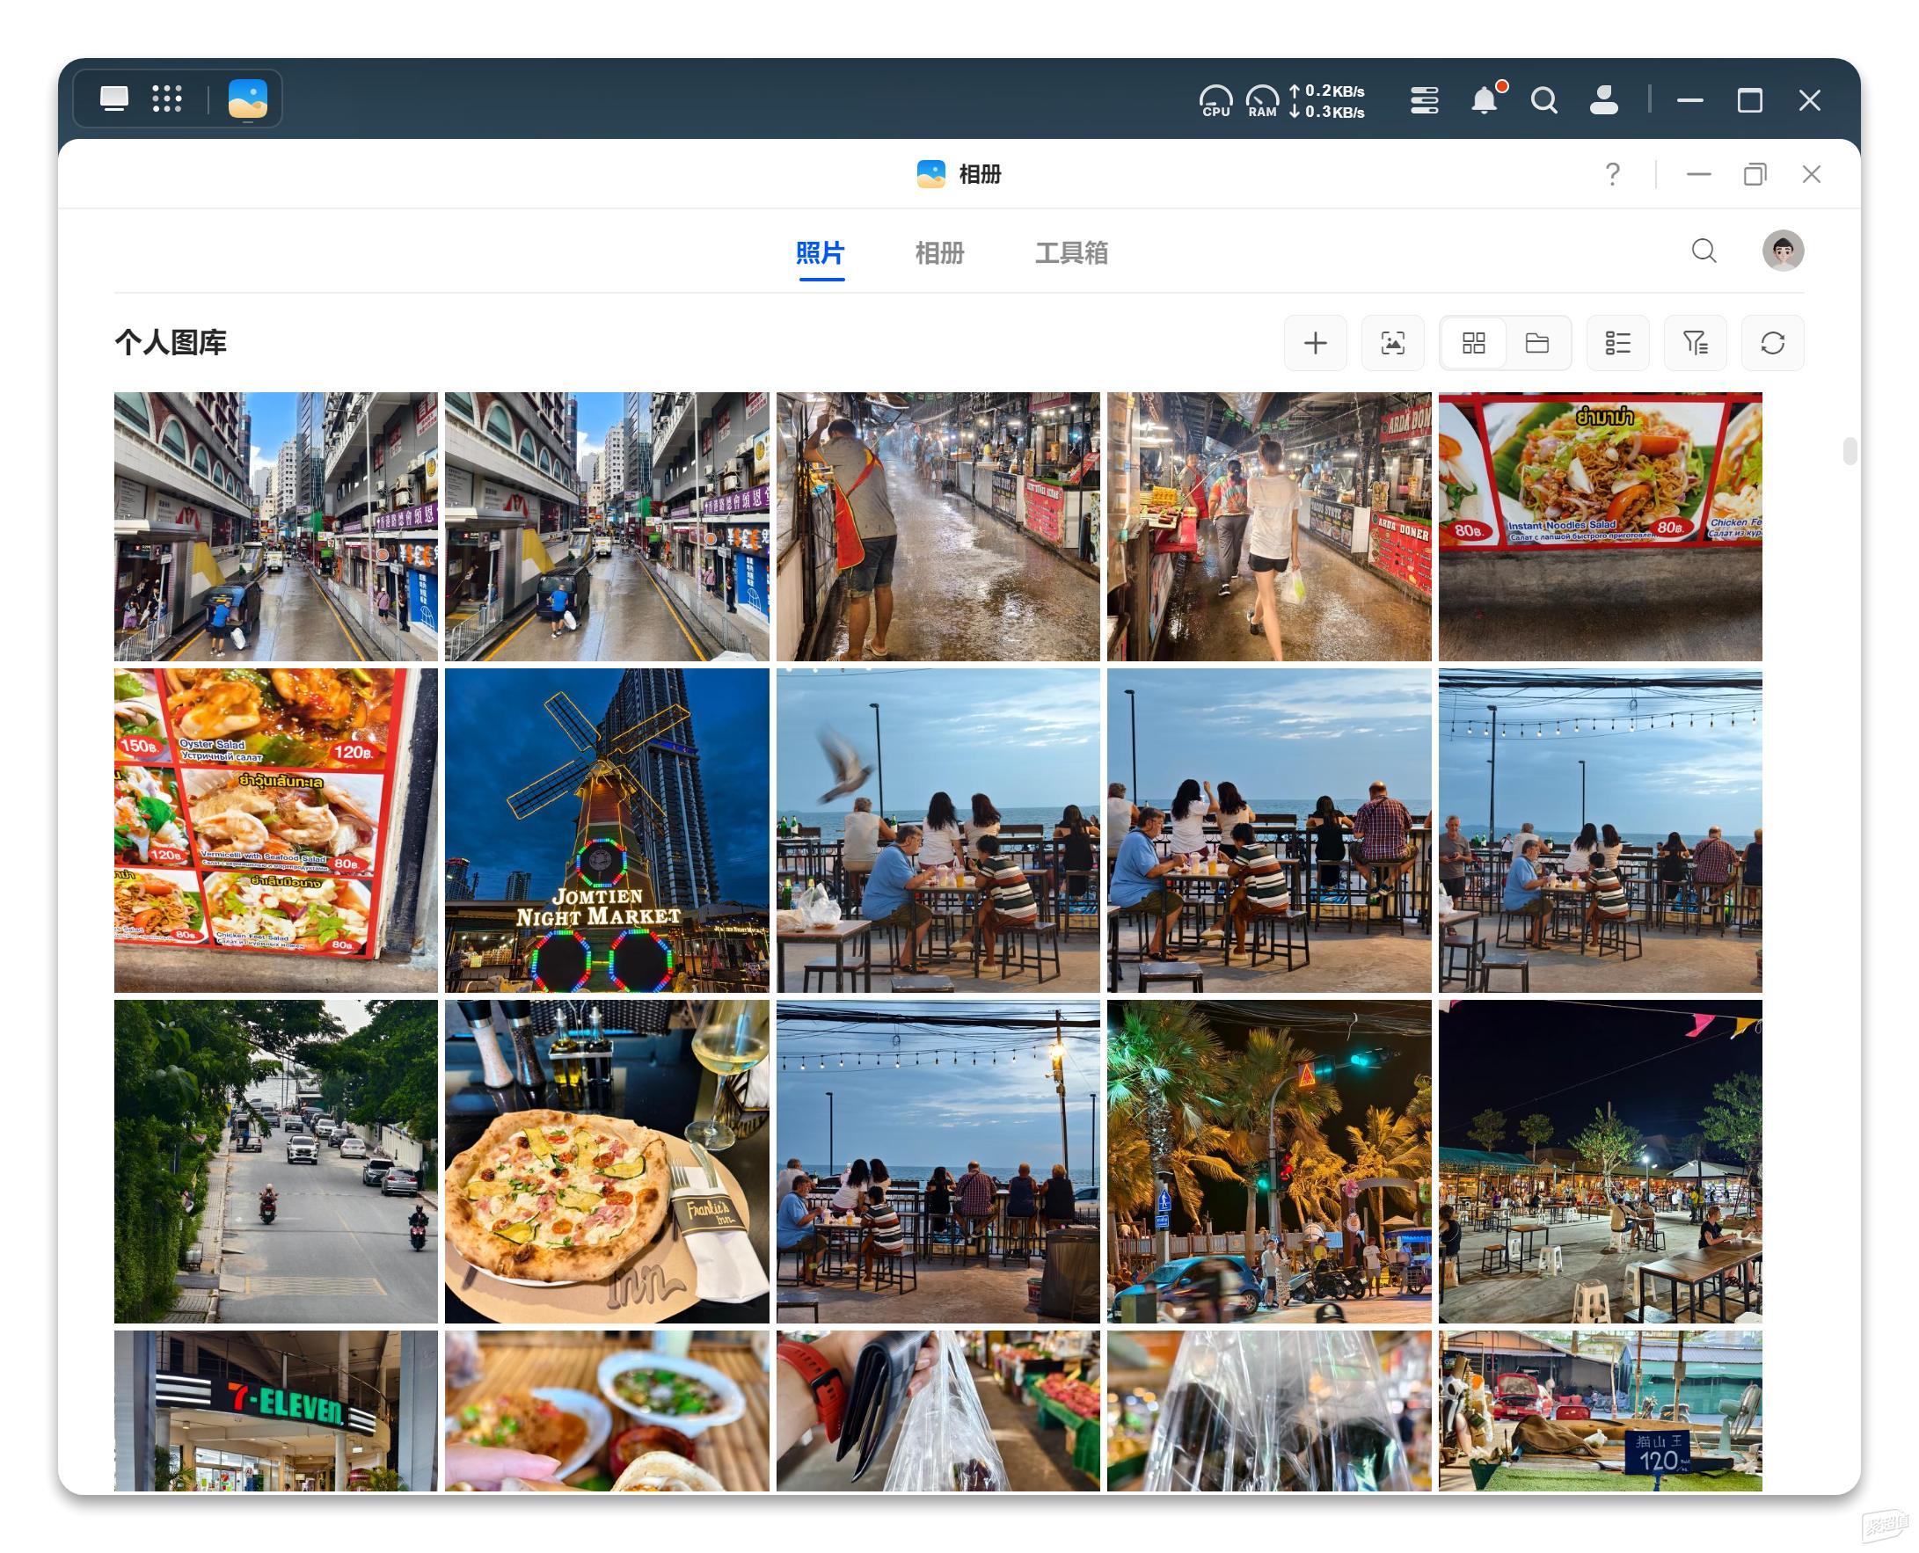The width and height of the screenshot is (1919, 1553).
Task: Switch to the 相册 albums tab
Action: click(x=938, y=253)
